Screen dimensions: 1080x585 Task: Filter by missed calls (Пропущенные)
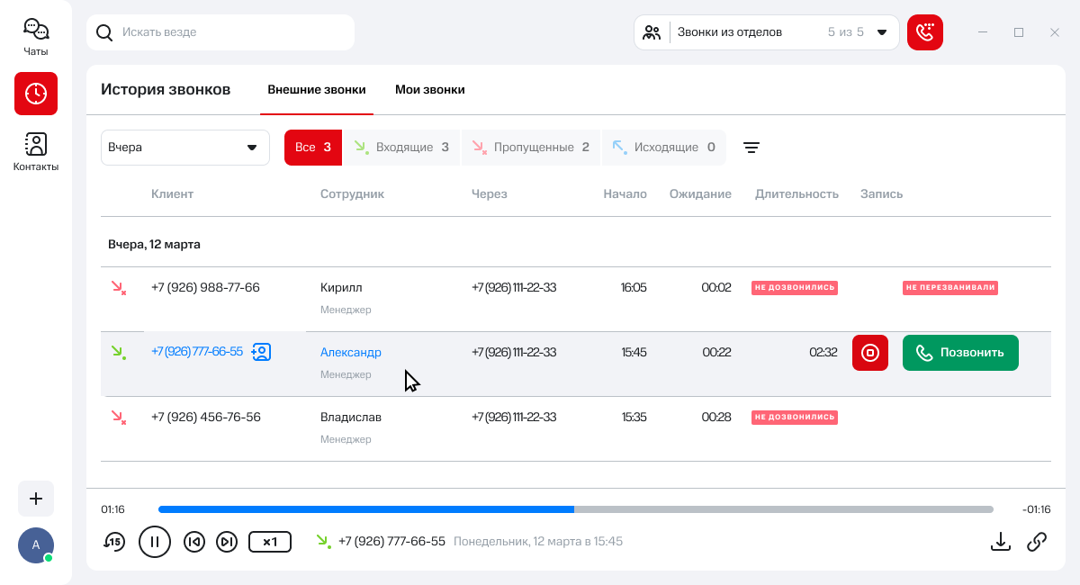tap(530, 148)
